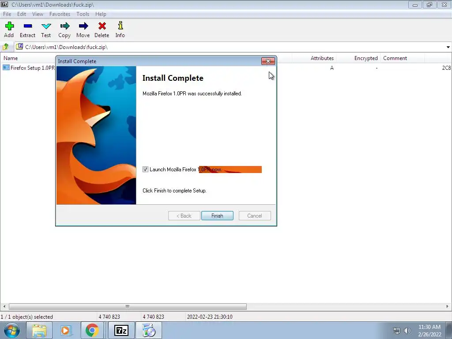This screenshot has height=339, width=452.
Task: Click the scrollbar right arrow
Action: (x=448, y=306)
